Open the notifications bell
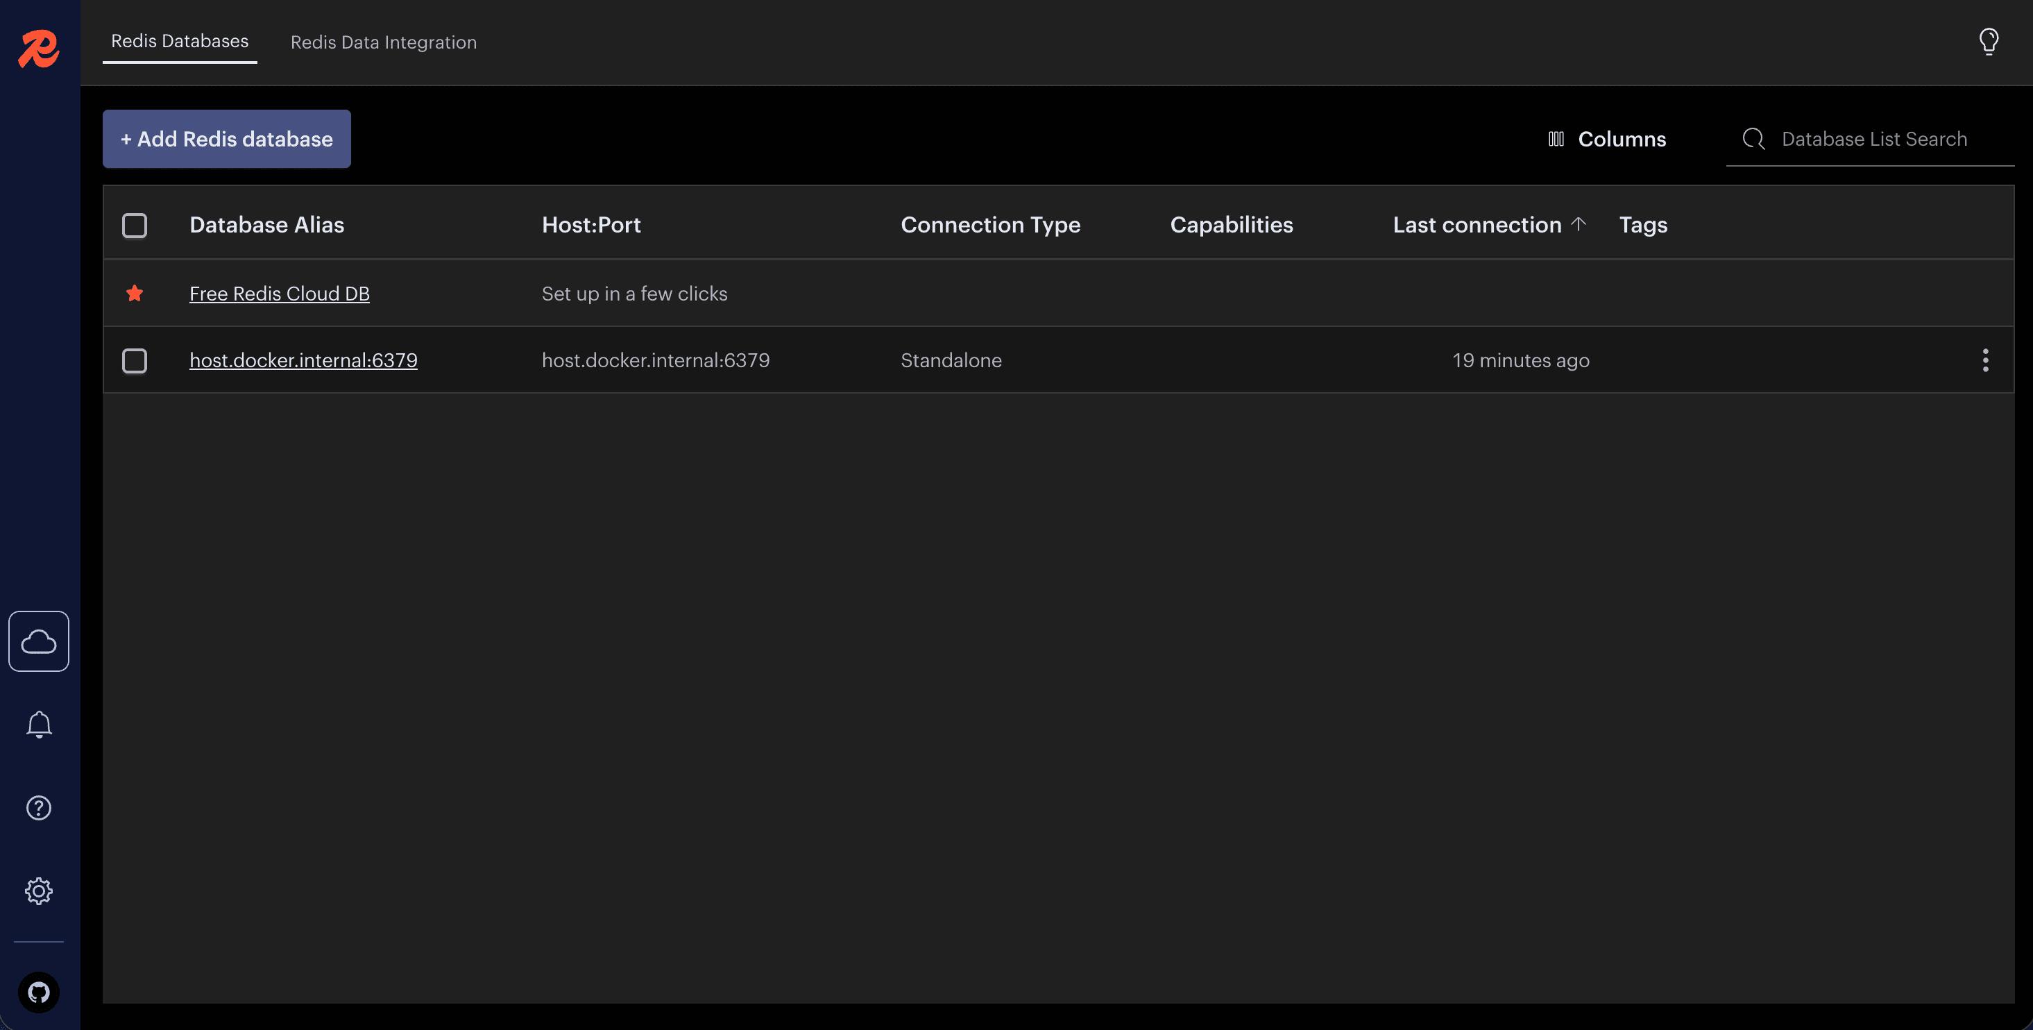 39,724
